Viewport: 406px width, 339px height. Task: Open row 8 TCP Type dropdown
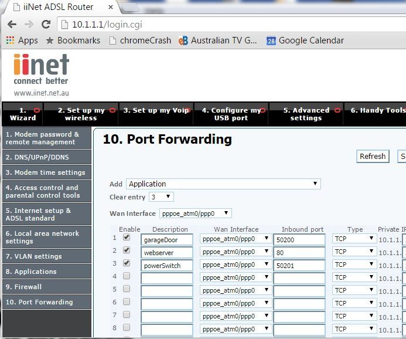pyautogui.click(x=354, y=329)
